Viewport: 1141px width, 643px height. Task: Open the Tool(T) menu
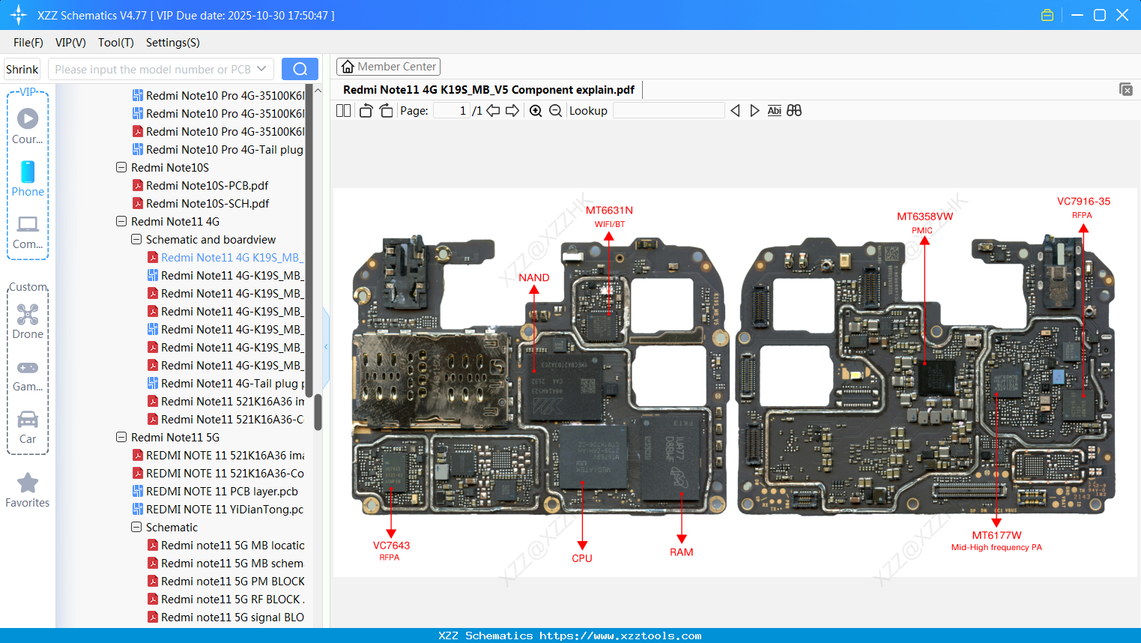click(x=115, y=43)
